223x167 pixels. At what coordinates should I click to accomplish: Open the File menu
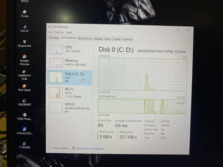(50, 32)
